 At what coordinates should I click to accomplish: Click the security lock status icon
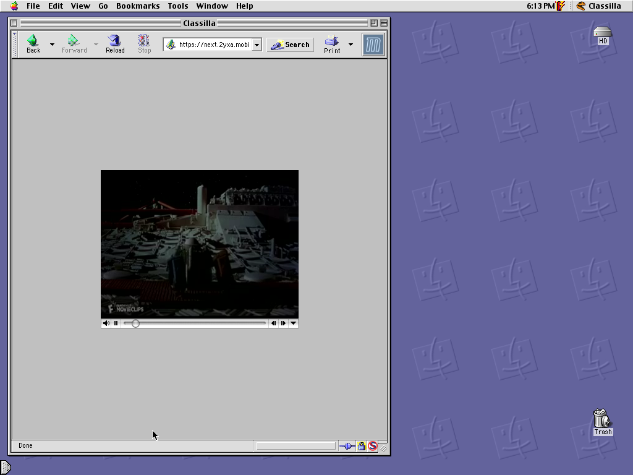pyautogui.click(x=362, y=446)
